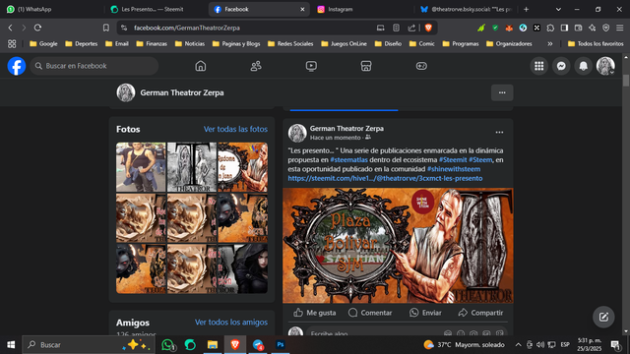Image resolution: width=630 pixels, height=354 pixels.
Task: Open profile header three-dots options
Action: 502,92
